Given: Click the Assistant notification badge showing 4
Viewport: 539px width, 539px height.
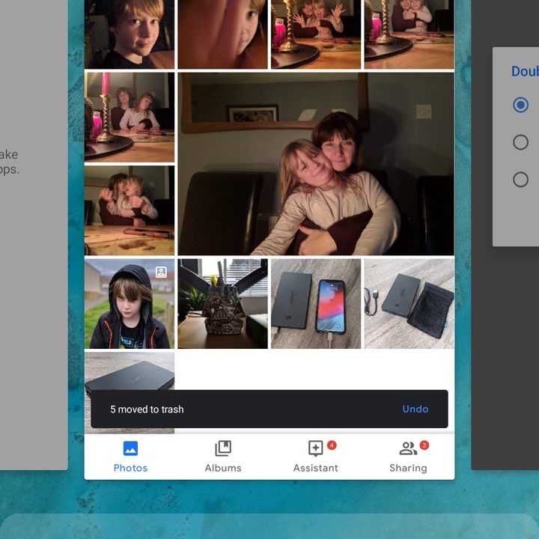Looking at the screenshot, I should (x=332, y=445).
